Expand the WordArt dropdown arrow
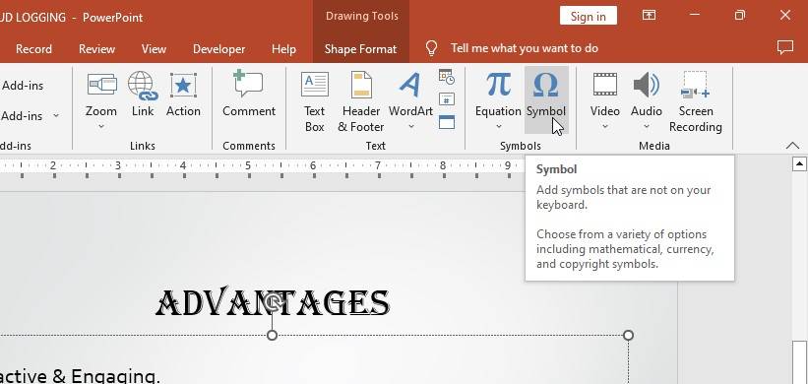The width and height of the screenshot is (808, 384). (410, 126)
